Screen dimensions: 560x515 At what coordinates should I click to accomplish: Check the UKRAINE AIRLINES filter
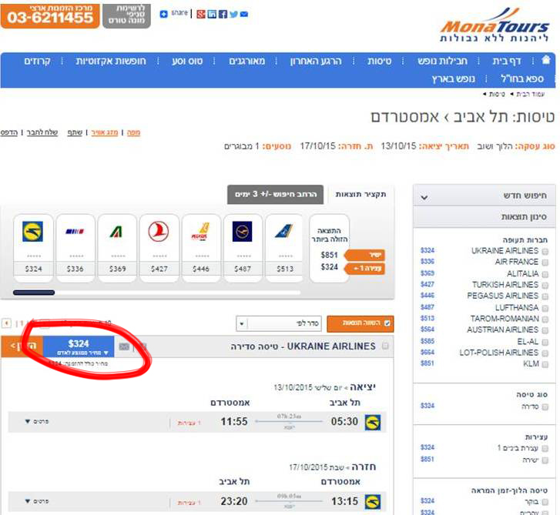pos(545,252)
